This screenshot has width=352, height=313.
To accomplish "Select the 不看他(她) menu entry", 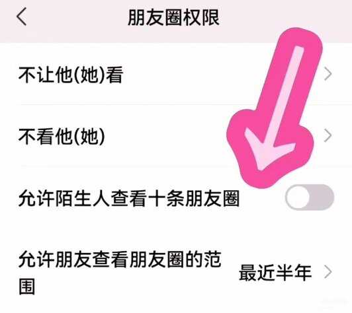I will [176, 136].
